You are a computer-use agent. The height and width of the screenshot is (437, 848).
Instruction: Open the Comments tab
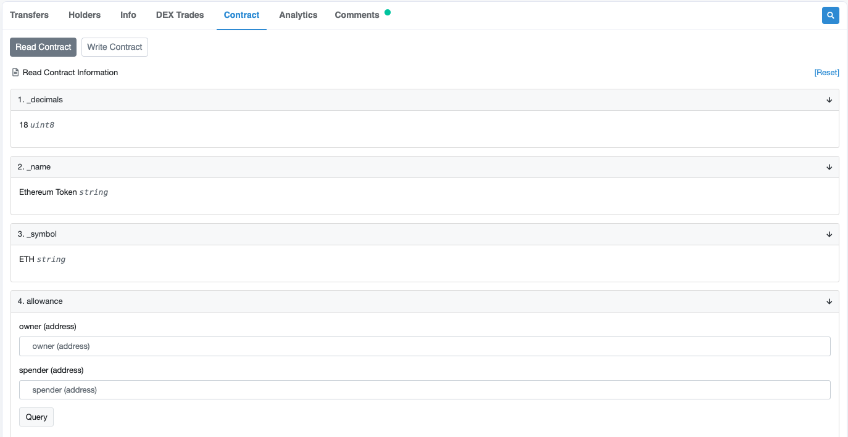pyautogui.click(x=357, y=15)
